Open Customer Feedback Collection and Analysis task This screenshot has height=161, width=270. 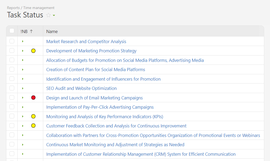(x=116, y=126)
